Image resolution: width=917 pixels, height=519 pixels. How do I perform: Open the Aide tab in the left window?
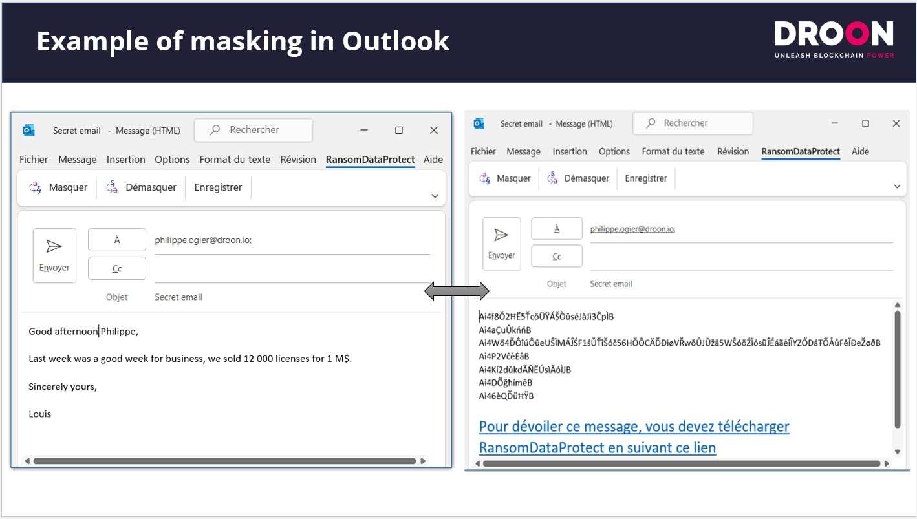point(433,160)
